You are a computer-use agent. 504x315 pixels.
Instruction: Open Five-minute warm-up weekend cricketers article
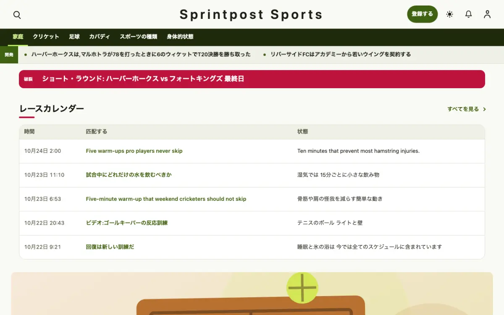166,199
